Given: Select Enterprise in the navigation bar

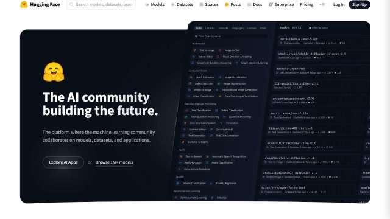Looking at the screenshot, I should [x=282, y=4].
